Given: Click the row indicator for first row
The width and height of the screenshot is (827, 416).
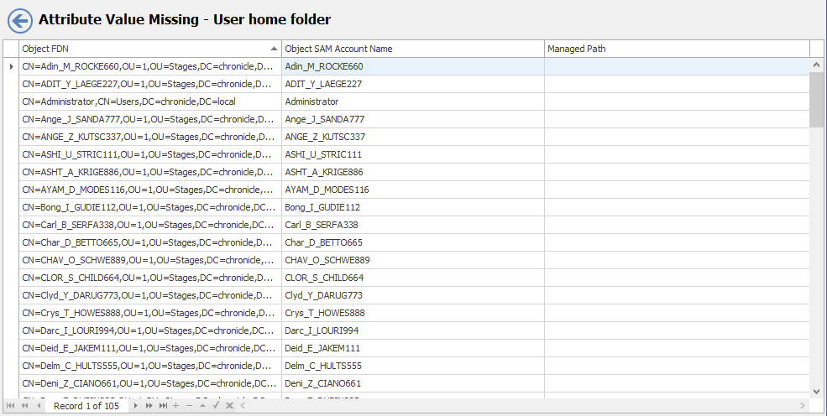Looking at the screenshot, I should coord(11,66).
